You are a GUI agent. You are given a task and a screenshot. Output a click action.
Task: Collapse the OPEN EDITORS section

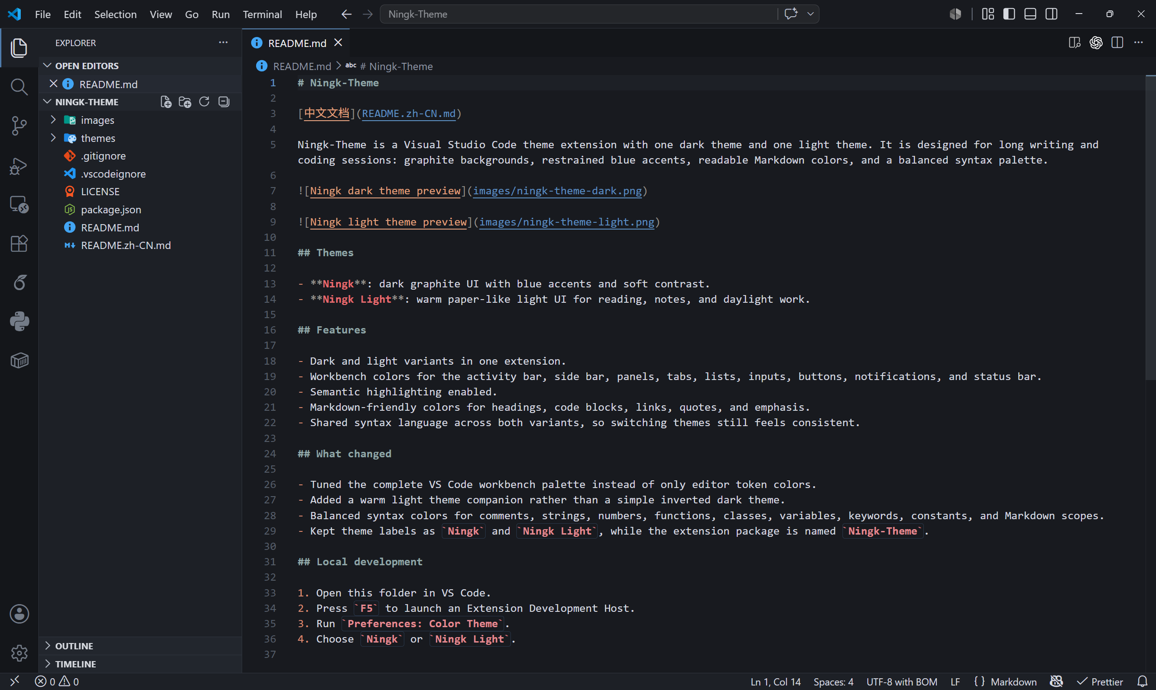[140, 66]
